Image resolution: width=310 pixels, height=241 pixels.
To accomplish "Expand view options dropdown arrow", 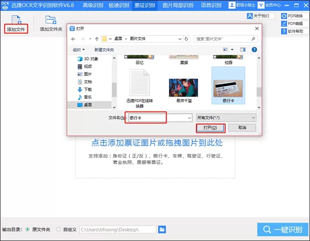I will 232,50.
